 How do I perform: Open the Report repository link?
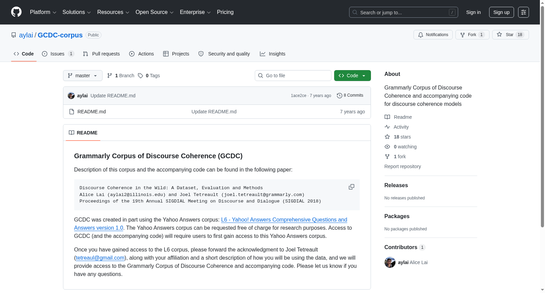tap(403, 166)
